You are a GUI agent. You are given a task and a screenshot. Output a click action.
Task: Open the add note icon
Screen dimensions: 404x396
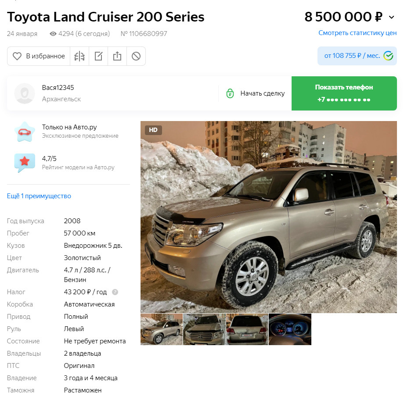coord(98,56)
